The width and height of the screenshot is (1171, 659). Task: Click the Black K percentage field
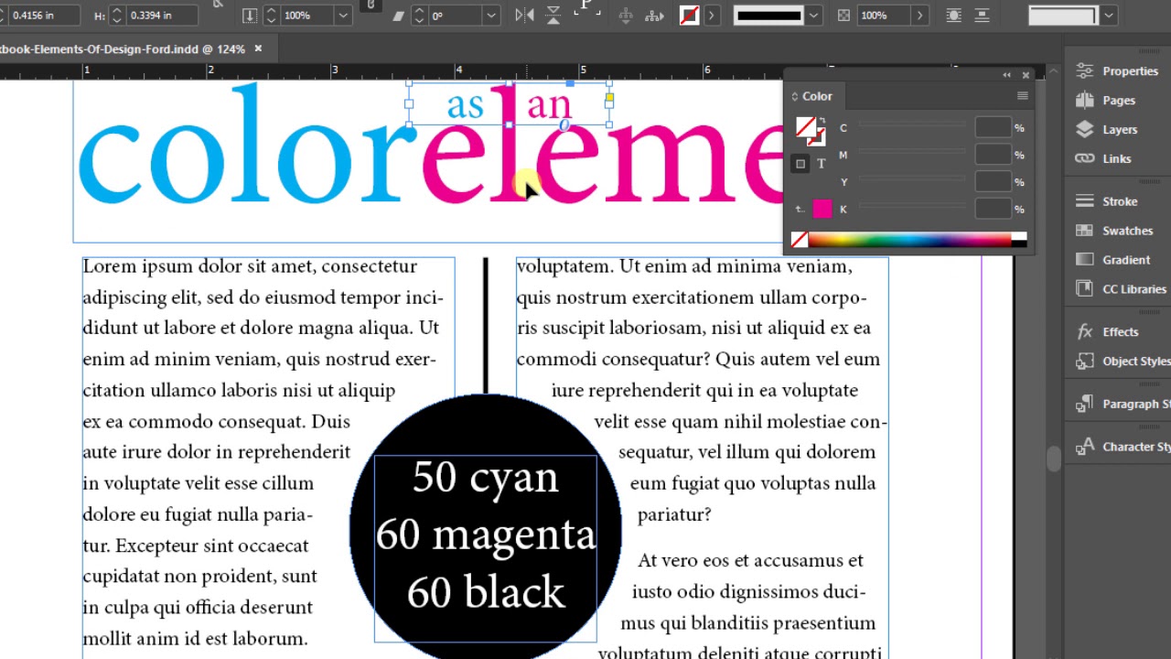pos(993,210)
